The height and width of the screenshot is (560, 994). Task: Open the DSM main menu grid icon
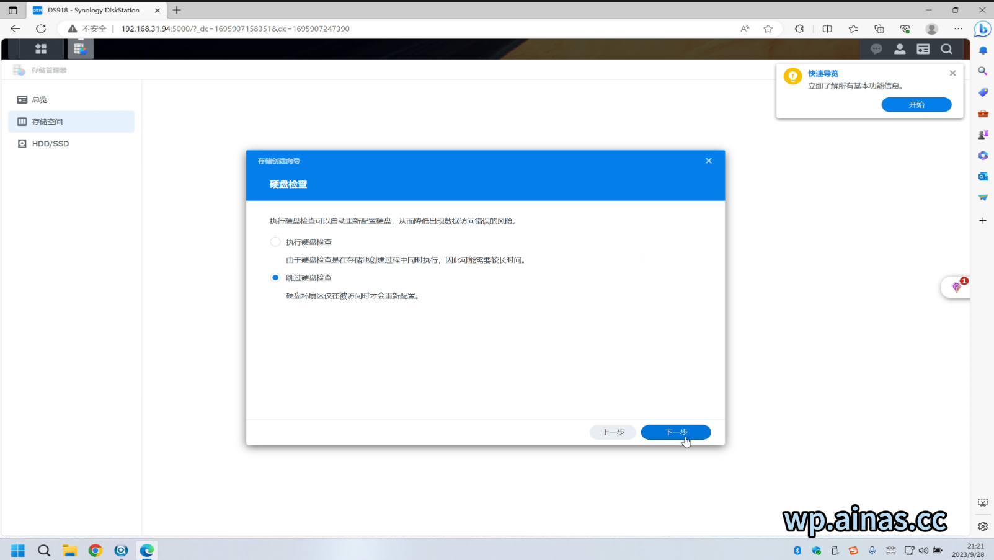41,49
